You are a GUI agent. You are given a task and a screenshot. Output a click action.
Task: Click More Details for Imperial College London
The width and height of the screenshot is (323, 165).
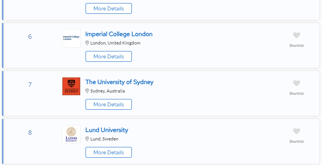point(109,56)
